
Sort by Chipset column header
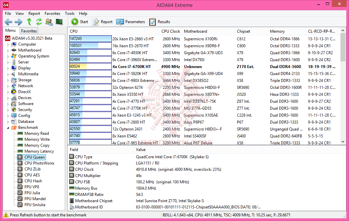pyautogui.click(x=251, y=31)
